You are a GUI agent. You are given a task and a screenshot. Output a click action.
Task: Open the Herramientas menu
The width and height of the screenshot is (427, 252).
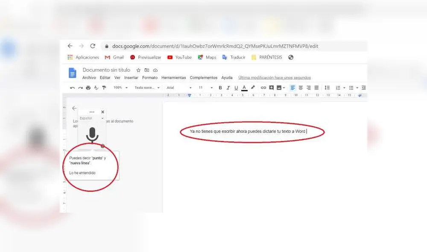click(x=173, y=77)
